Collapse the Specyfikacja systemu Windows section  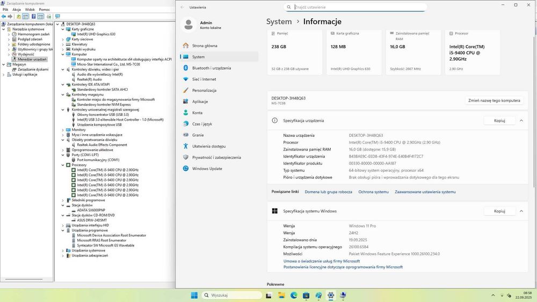(x=521, y=211)
